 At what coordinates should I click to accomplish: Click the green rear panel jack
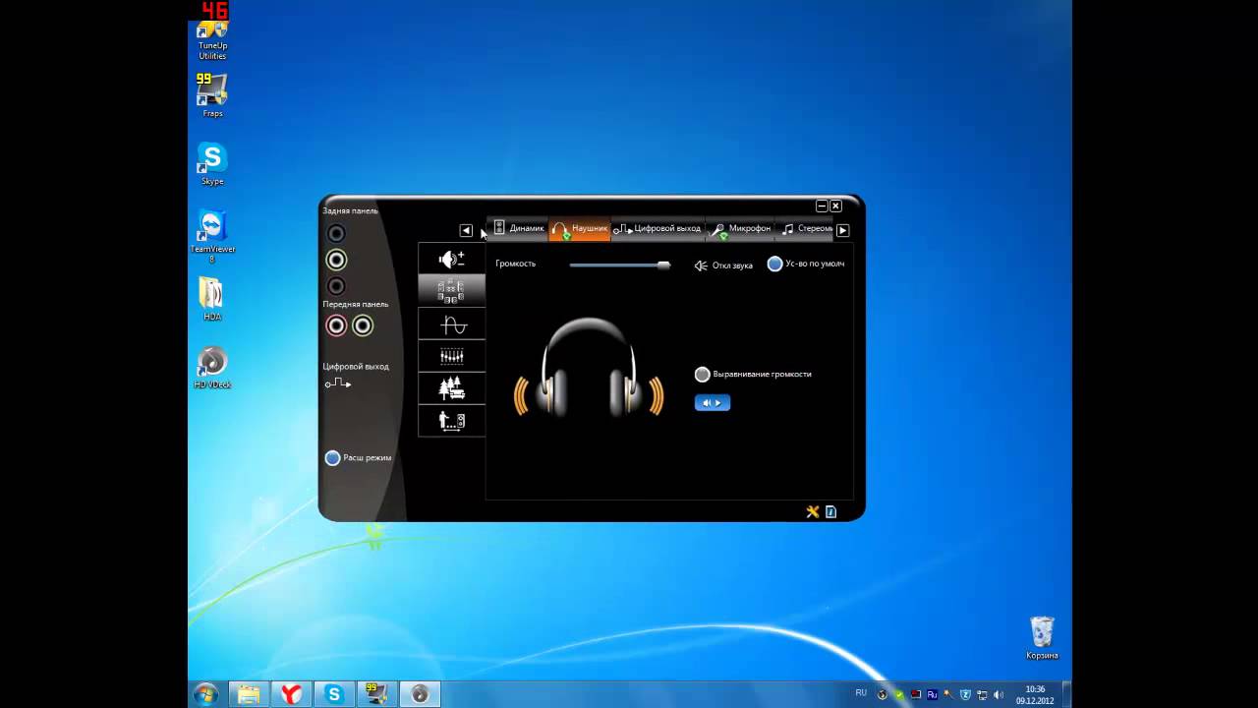336,260
